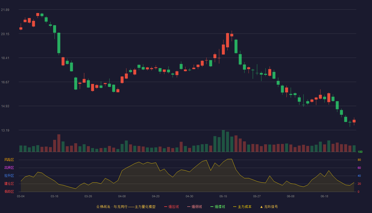Screen dimensions: 372x213
Task: Click the 03-26 date label
Action: pos(88,196)
